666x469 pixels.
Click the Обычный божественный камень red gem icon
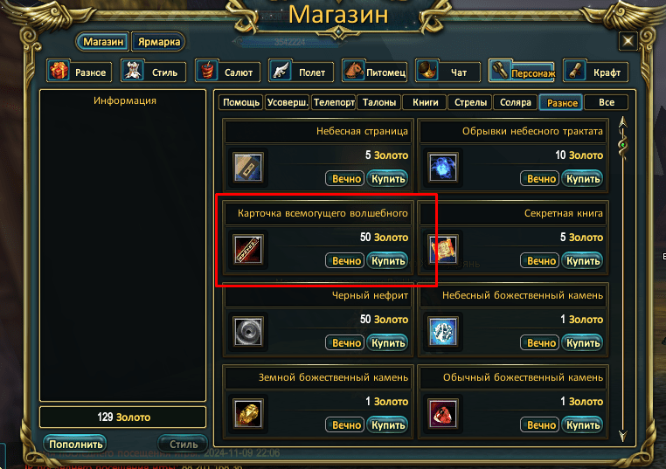442,413
